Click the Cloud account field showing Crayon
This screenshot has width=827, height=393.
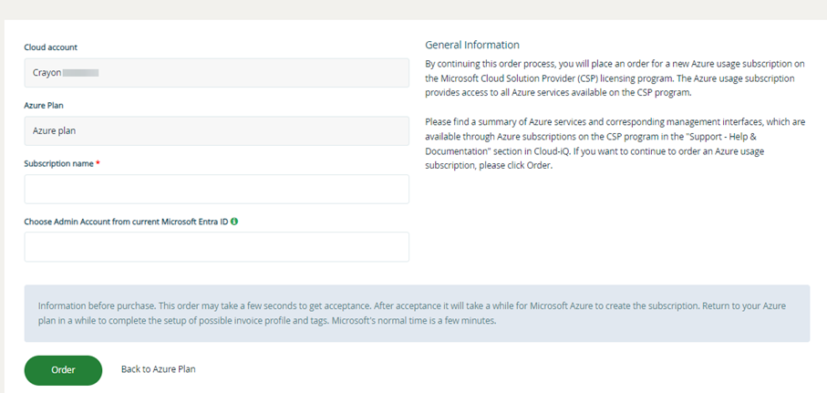216,73
